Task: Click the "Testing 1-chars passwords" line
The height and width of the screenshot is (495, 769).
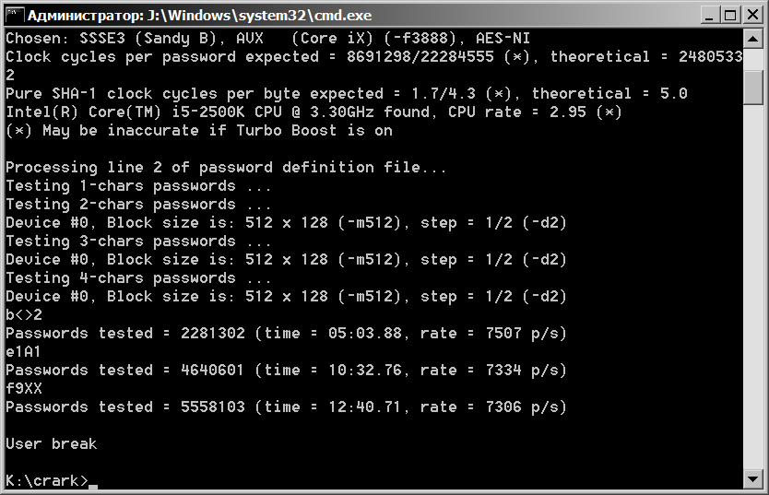Action: pos(138,185)
